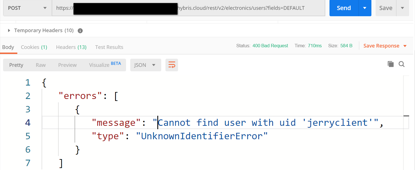Select the Preview view mode

[x=67, y=65]
